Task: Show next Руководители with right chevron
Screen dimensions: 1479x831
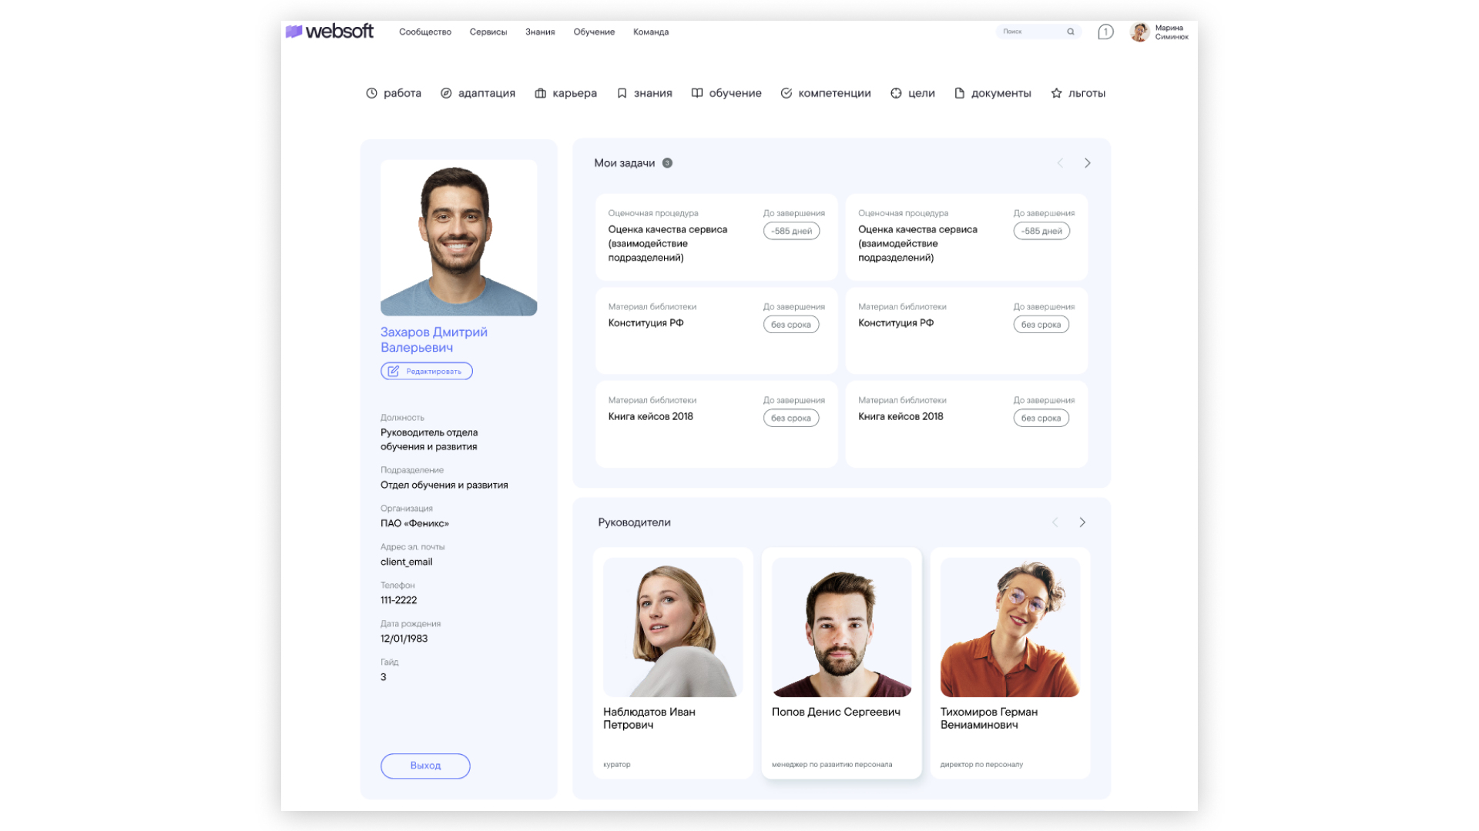Action: coord(1082,522)
